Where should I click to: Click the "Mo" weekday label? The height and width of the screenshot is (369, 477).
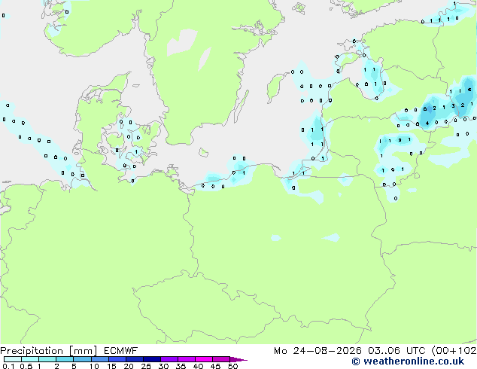[x=281, y=351]
